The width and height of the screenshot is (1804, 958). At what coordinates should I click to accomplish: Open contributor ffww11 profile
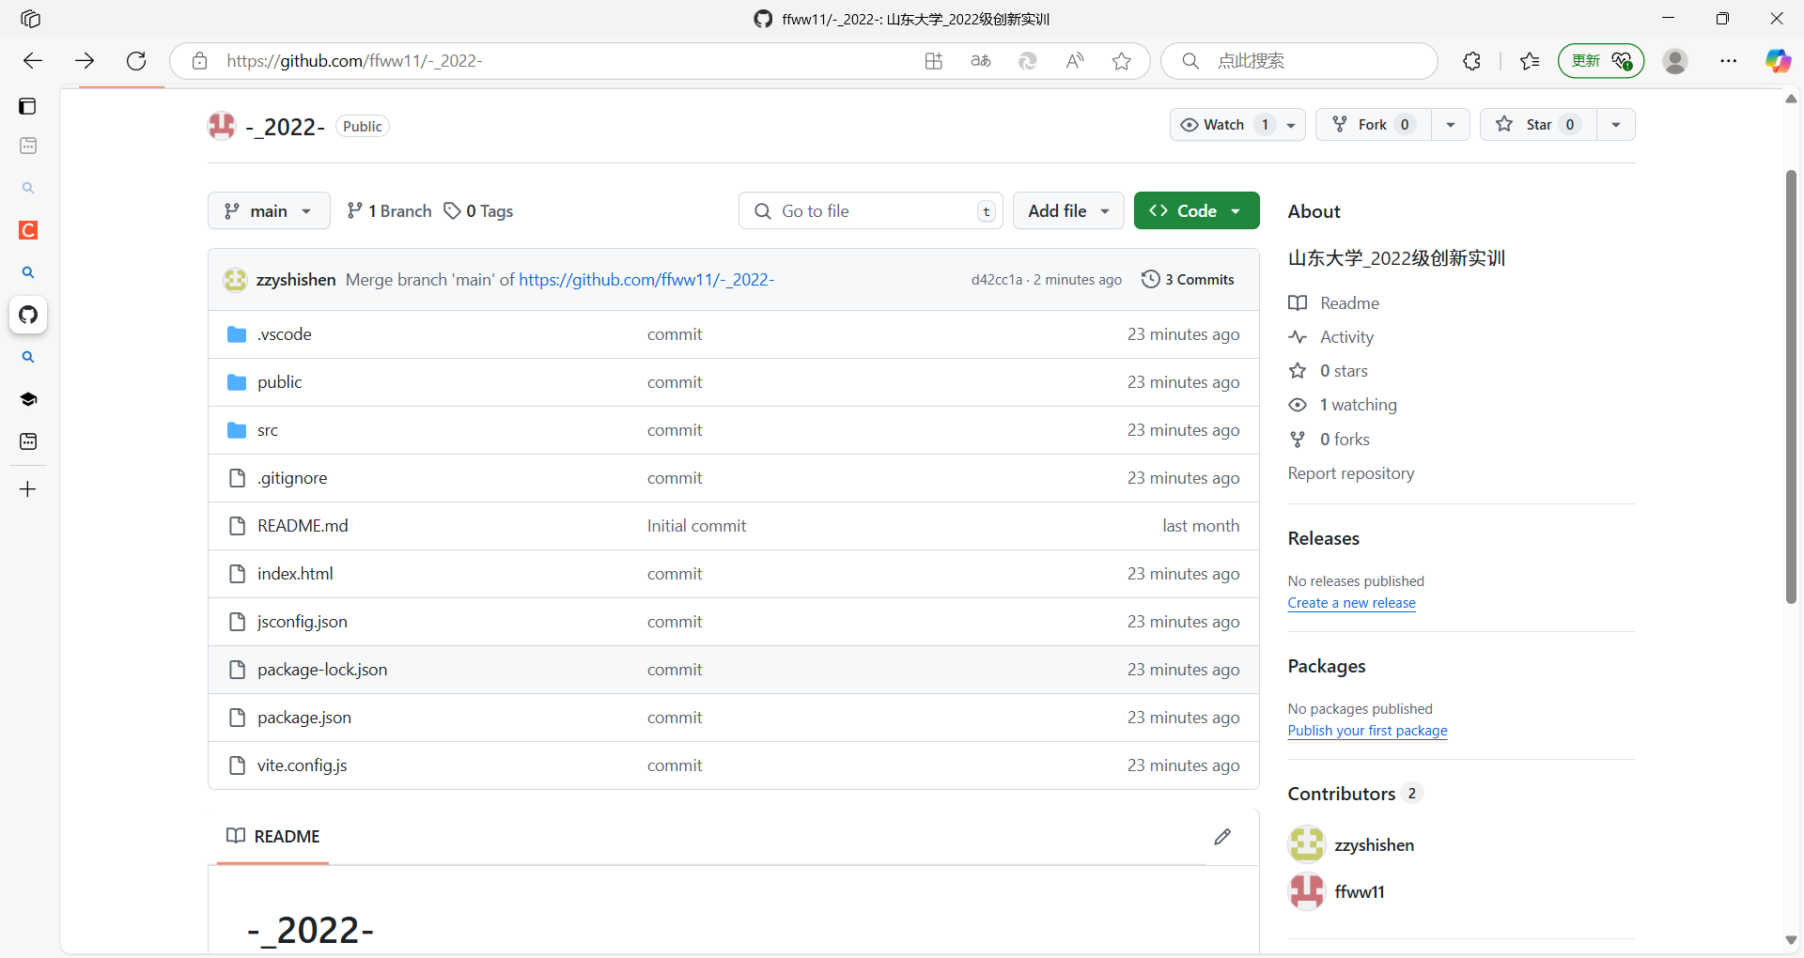pos(1360,892)
